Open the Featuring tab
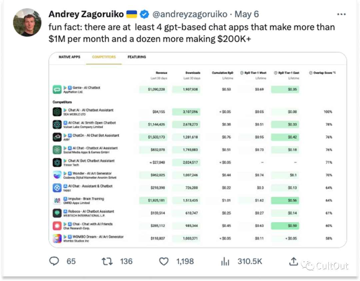The width and height of the screenshot is (360, 281). 137,57
